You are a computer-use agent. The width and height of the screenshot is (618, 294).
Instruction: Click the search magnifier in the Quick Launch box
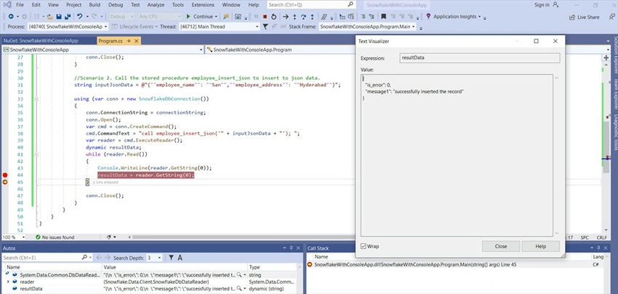[x=350, y=5]
